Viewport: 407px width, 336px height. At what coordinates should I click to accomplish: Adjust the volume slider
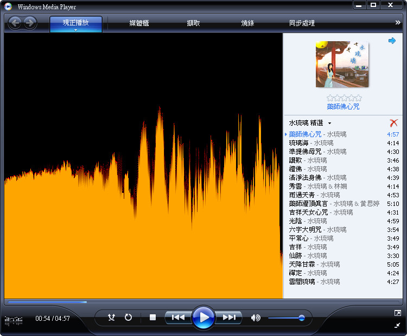tap(287, 318)
